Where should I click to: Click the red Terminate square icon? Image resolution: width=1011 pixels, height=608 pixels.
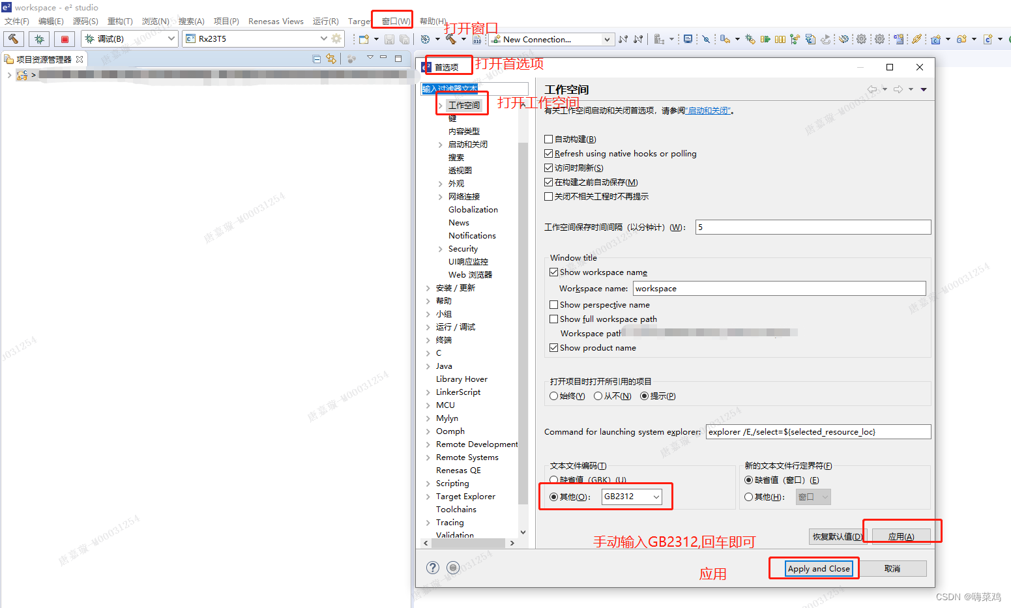pyautogui.click(x=65, y=38)
